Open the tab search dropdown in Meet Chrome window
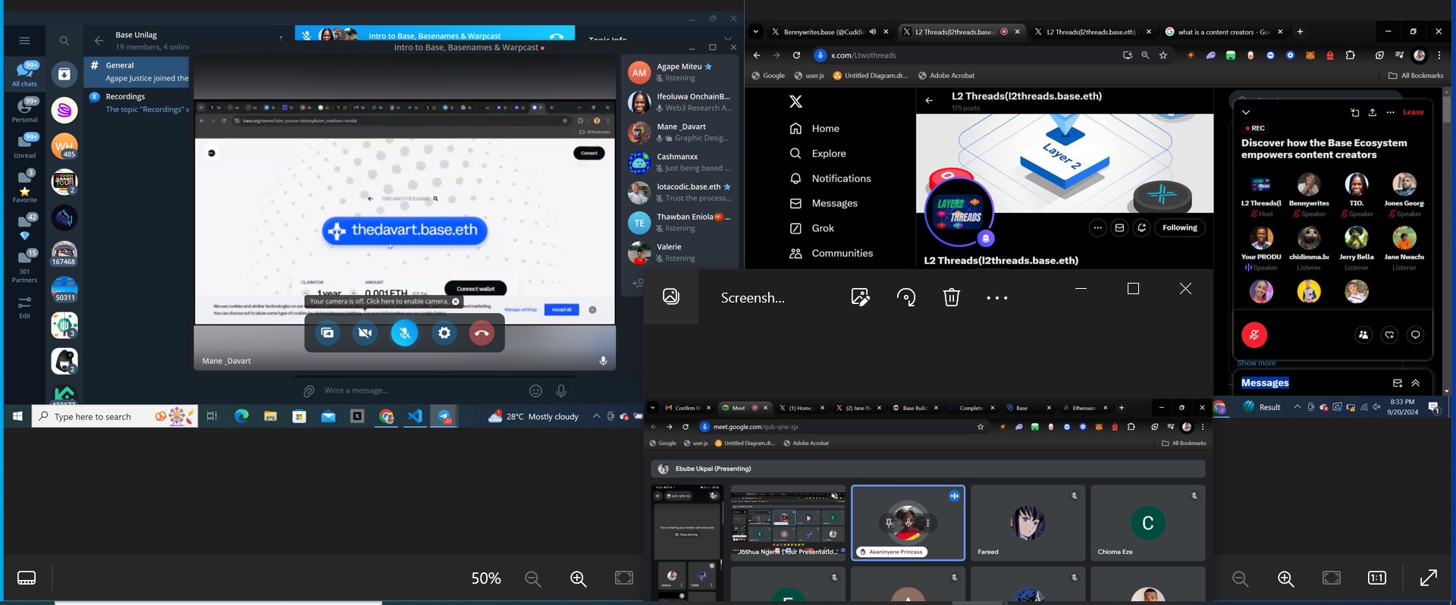Image resolution: width=1456 pixels, height=605 pixels. point(652,408)
